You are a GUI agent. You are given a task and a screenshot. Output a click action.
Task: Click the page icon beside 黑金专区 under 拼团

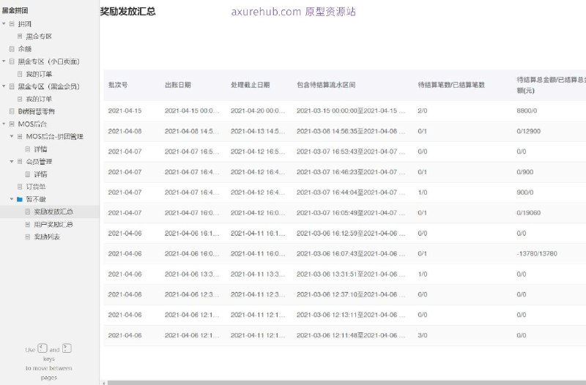tap(20, 36)
